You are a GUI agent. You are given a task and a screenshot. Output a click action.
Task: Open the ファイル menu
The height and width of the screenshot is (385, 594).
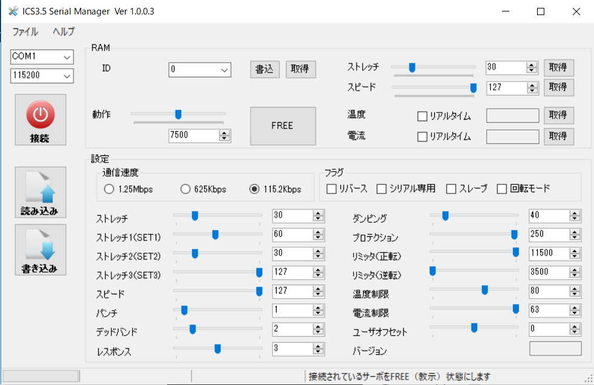(24, 31)
